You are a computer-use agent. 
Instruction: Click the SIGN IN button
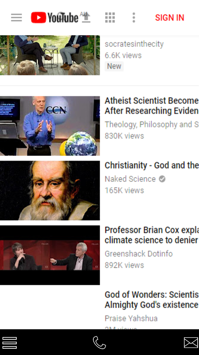pos(170,18)
